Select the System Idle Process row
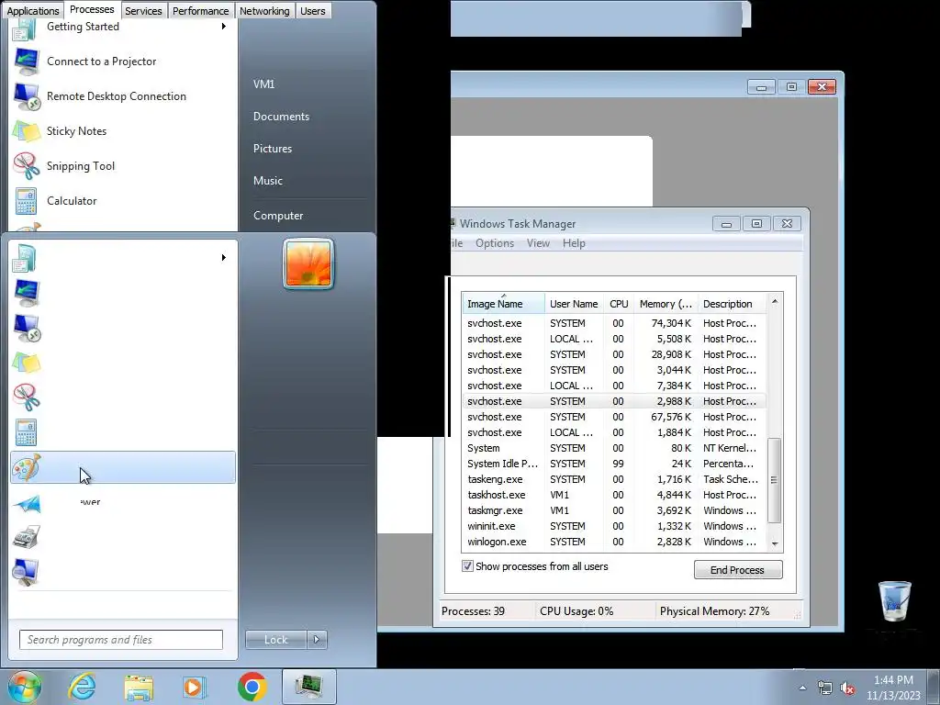This screenshot has width=940, height=705. point(614,464)
